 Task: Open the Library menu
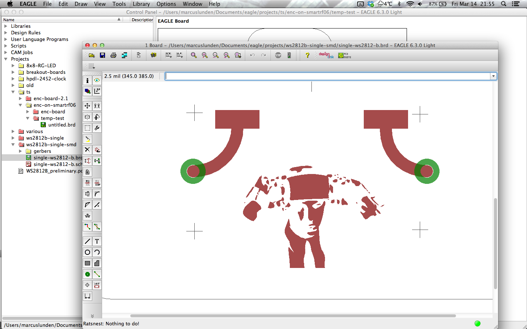coord(141,4)
